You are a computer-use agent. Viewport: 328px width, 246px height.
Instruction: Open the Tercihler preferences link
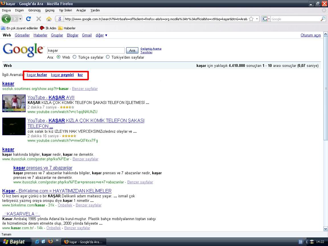pyautogui.click(x=146, y=52)
